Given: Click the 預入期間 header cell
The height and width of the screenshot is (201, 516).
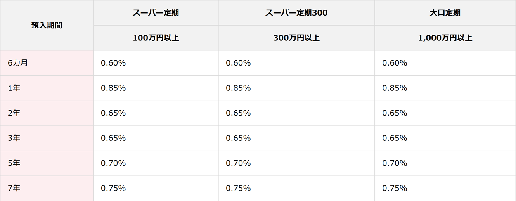Looking at the screenshot, I should coord(47,25).
